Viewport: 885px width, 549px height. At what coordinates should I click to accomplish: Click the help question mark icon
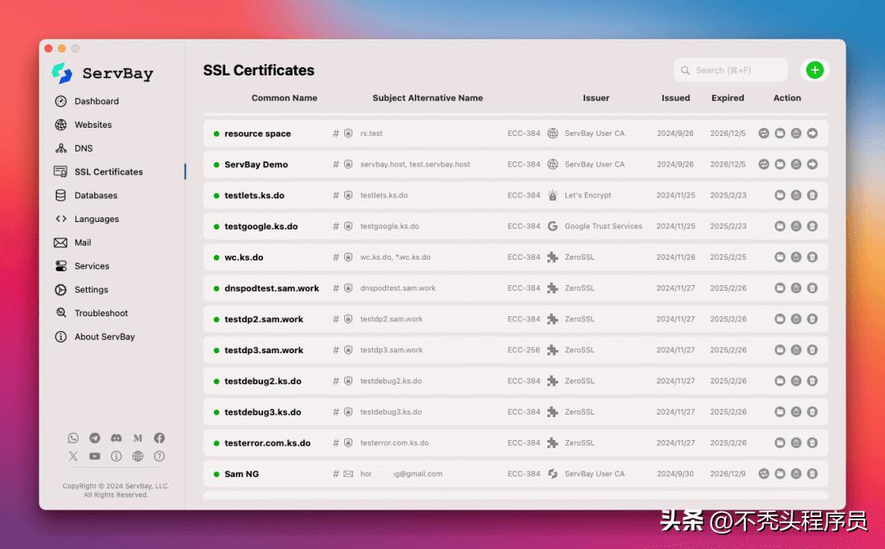click(159, 456)
